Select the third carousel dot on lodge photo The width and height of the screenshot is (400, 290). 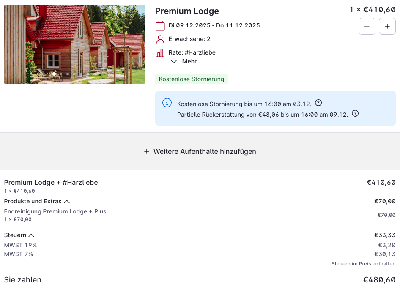coord(68,74)
